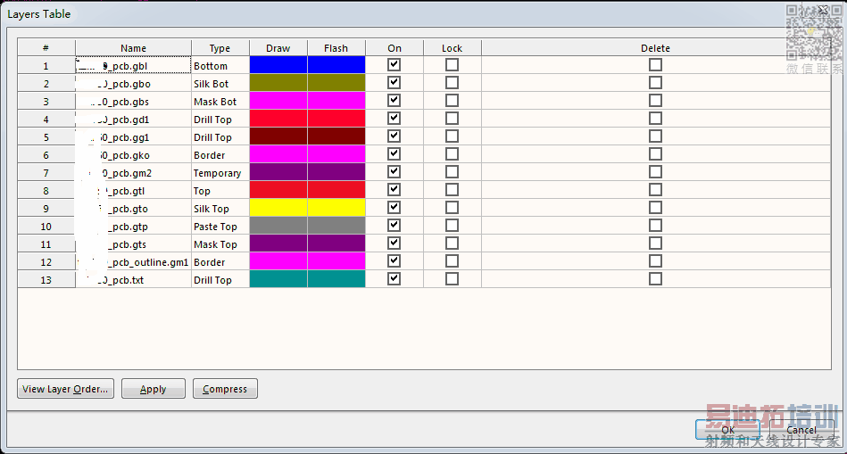847x454 pixels.
Task: Select the Type cell reading Paste Top
Action: tap(220, 227)
